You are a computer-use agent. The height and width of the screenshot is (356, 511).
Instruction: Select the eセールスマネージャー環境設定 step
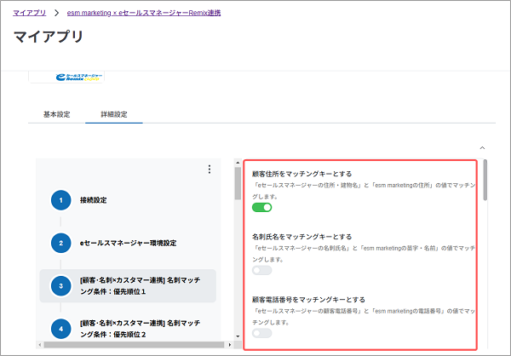(x=128, y=243)
